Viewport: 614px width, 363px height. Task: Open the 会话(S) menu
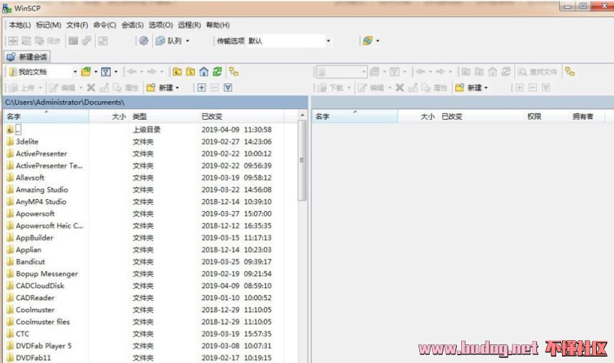click(132, 25)
